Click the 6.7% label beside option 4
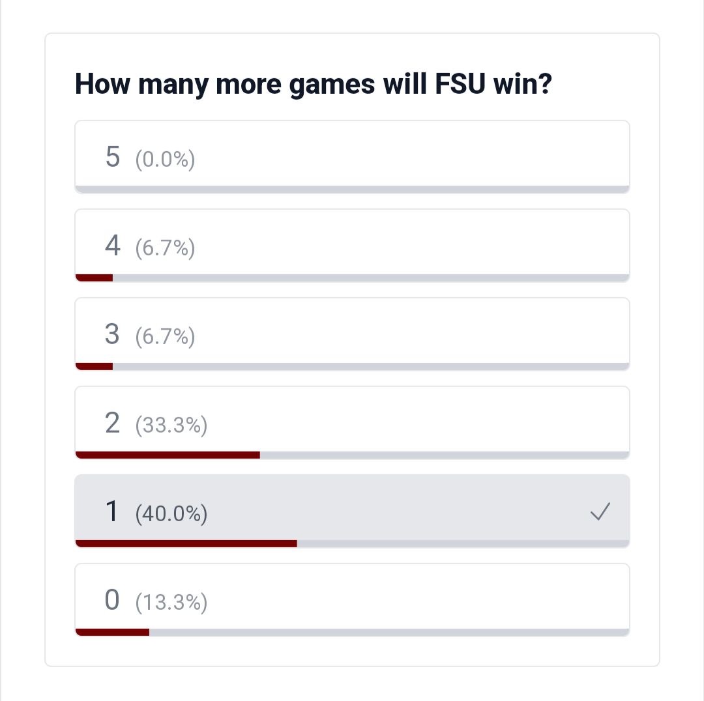The width and height of the screenshot is (704, 701). tap(165, 248)
